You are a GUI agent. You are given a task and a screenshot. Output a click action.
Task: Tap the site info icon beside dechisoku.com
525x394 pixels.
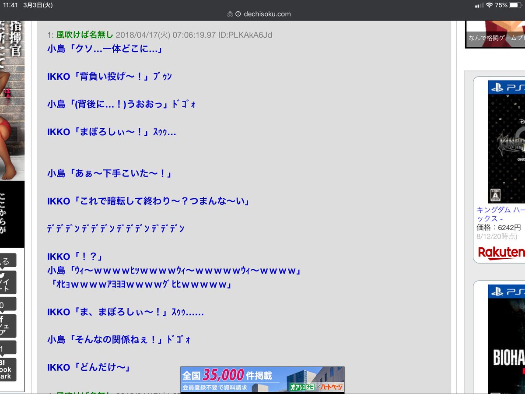238,14
